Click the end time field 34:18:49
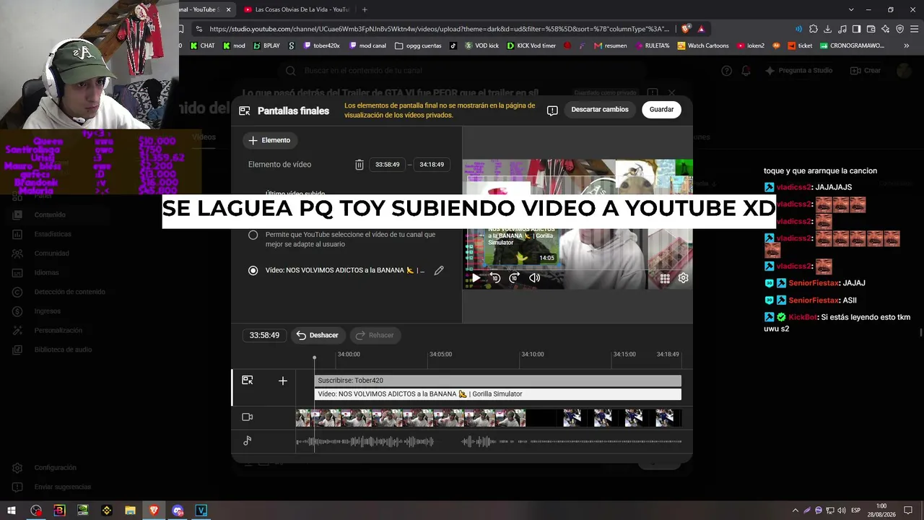Screen dimensions: 924x520 (432, 165)
